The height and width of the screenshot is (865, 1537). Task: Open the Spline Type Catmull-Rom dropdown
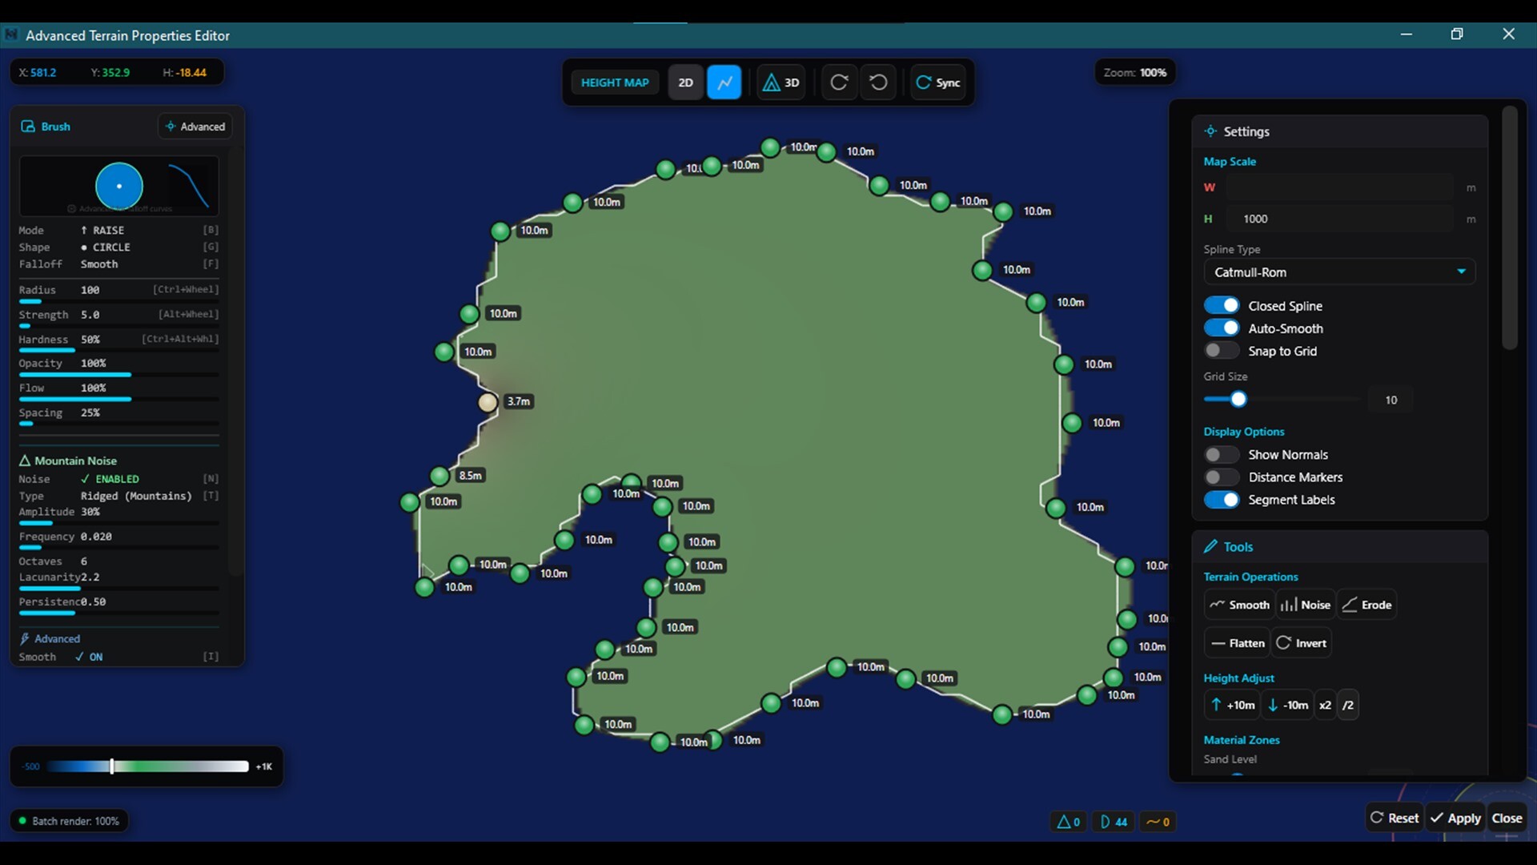(1339, 272)
